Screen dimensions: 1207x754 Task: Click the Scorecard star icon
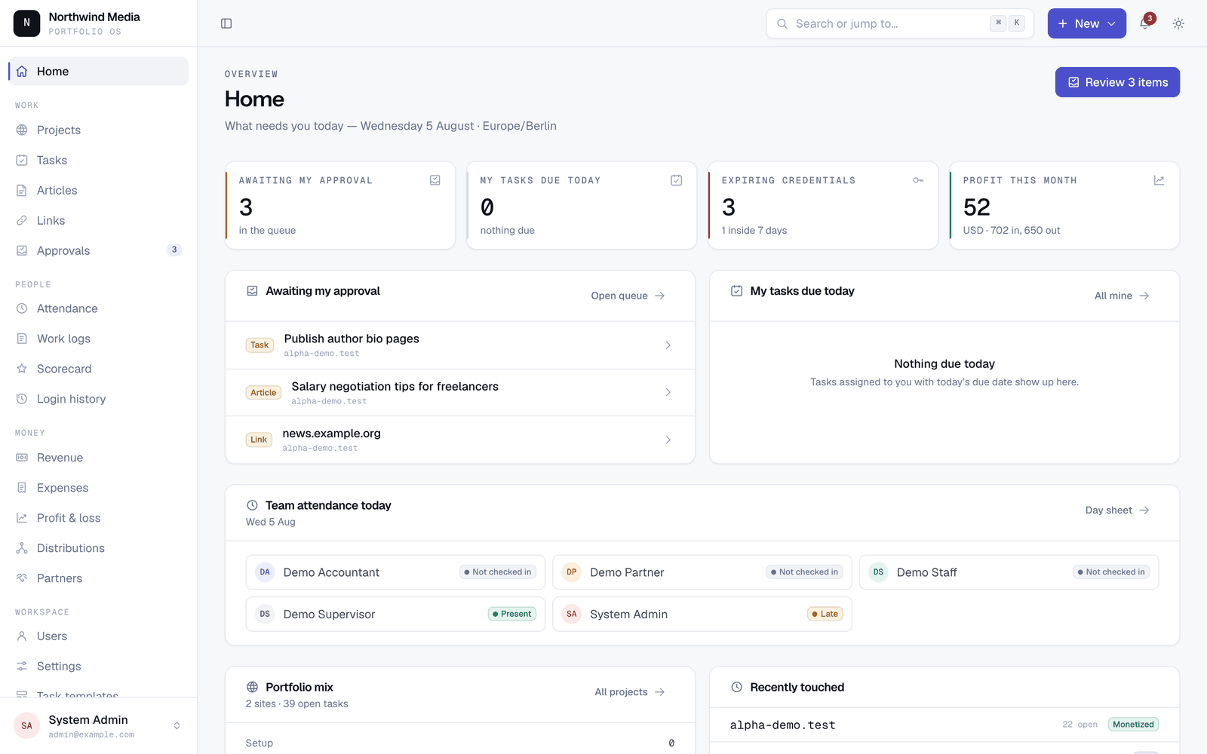click(x=22, y=369)
